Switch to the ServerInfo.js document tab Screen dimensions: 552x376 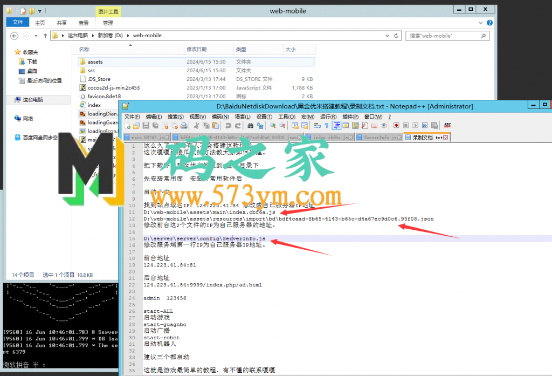click(x=379, y=138)
